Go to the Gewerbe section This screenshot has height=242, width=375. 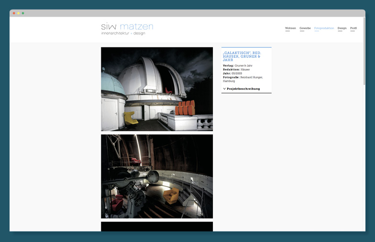pos(305,28)
